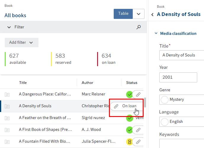Click the Table view button
This screenshot has height=148, width=204.
tap(123, 14)
